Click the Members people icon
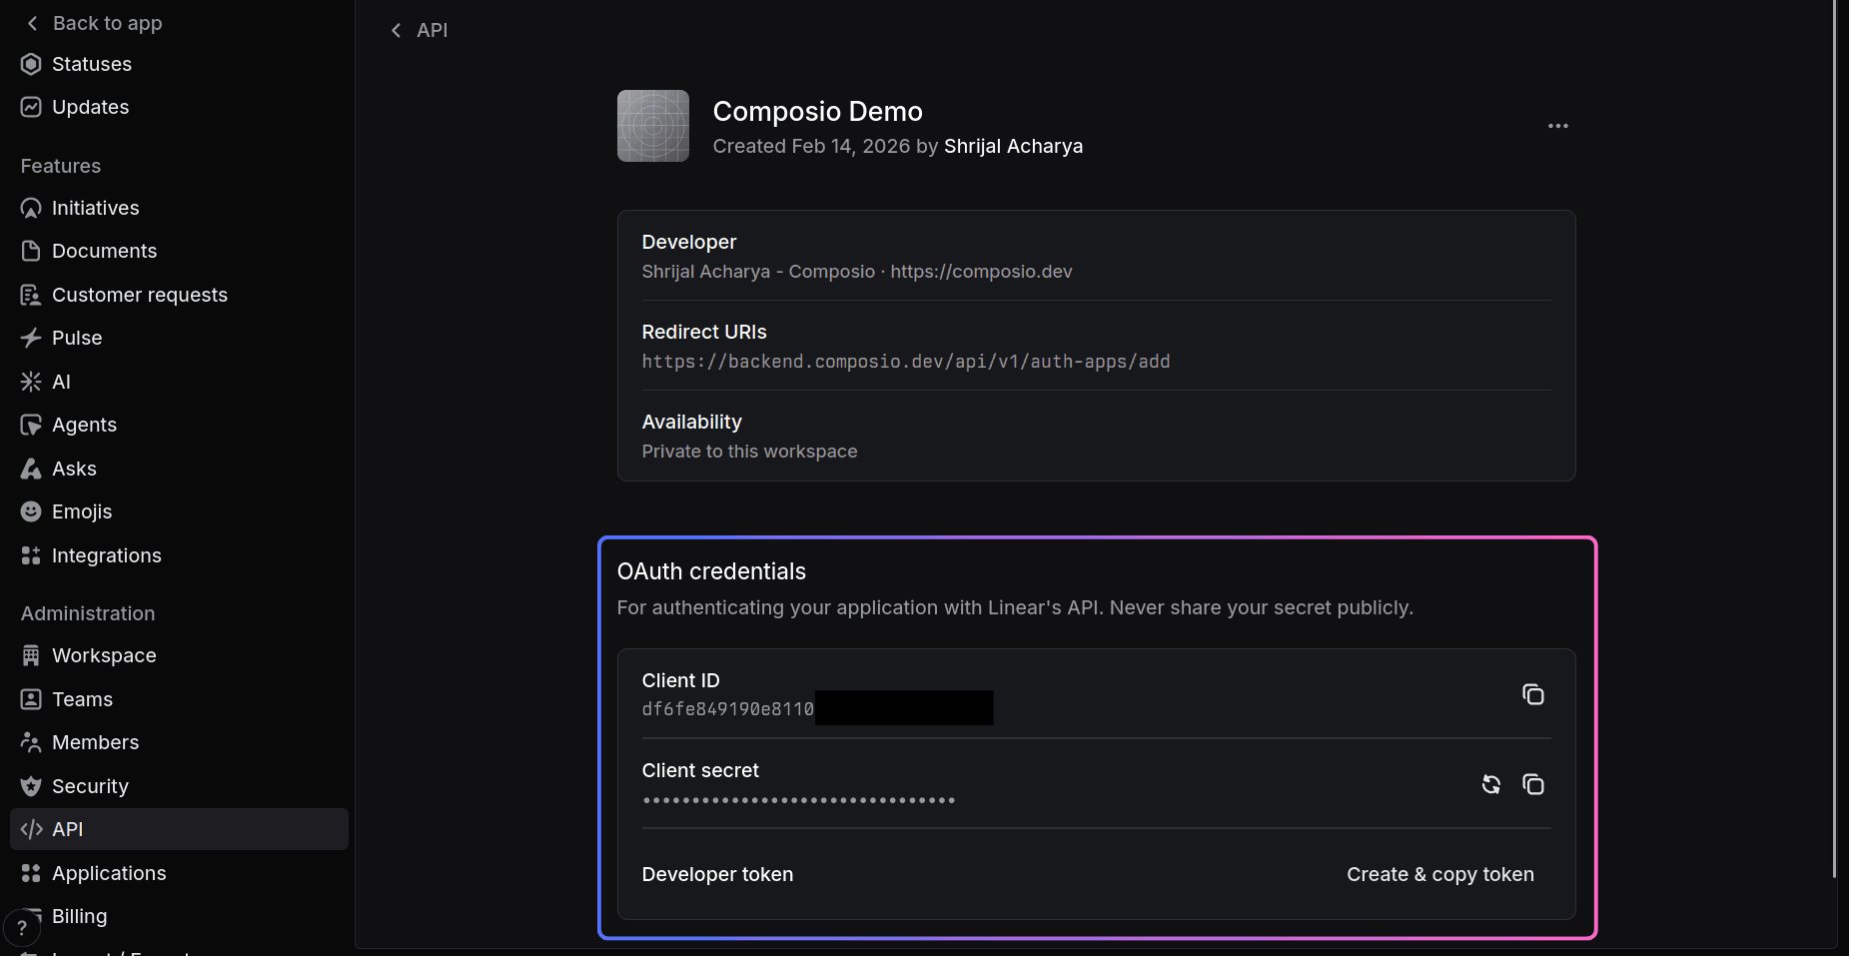The image size is (1849, 956). coord(31,742)
